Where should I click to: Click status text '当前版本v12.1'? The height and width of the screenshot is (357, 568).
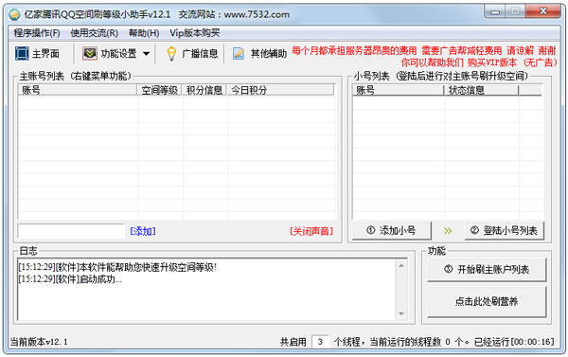coord(39,342)
